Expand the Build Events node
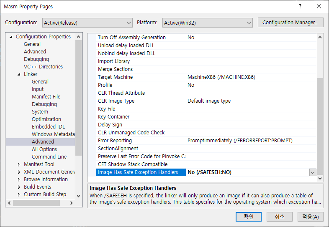329x227 pixels. click(19, 187)
